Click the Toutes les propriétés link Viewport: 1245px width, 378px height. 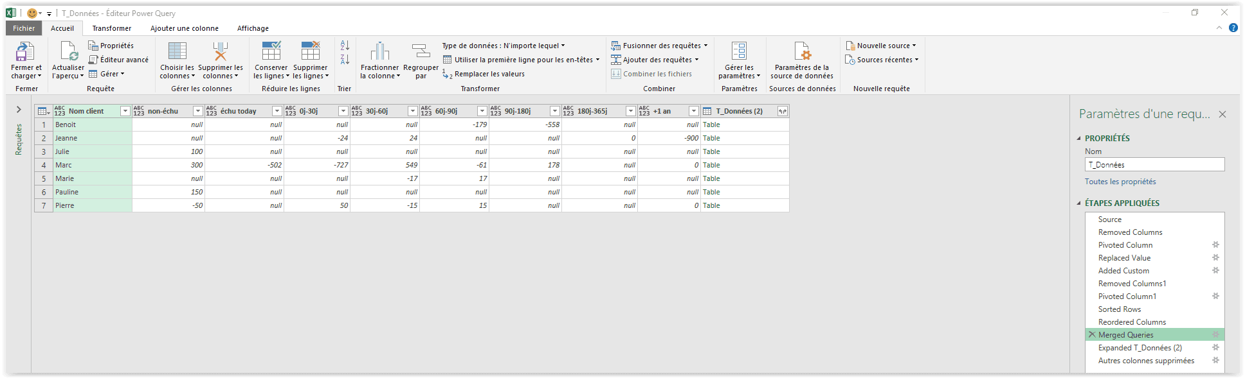tap(1120, 182)
